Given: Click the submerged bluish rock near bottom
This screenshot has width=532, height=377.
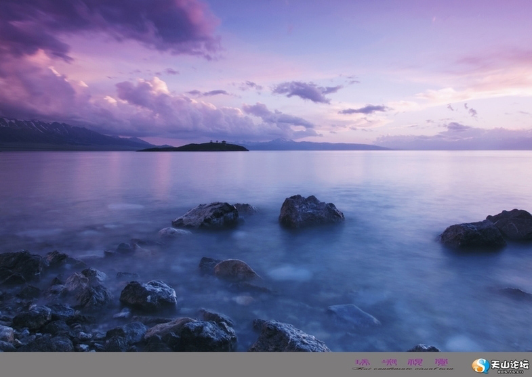Looking at the screenshot, I should 351,315.
